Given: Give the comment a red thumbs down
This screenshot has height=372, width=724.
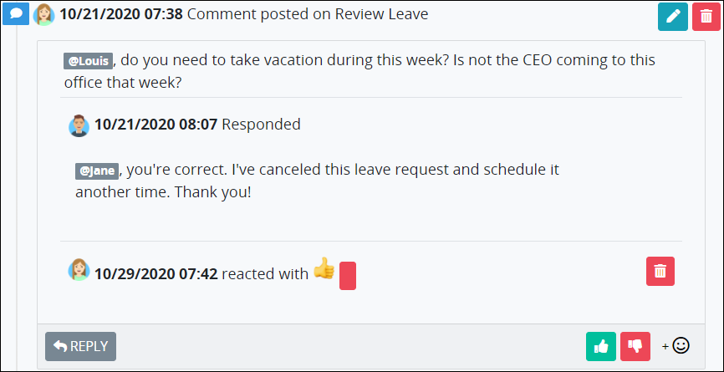Looking at the screenshot, I should pyautogui.click(x=635, y=346).
